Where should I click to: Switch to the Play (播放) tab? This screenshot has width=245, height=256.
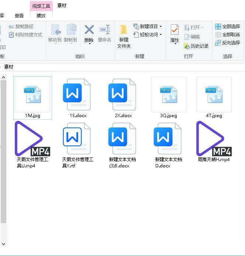(x=41, y=16)
